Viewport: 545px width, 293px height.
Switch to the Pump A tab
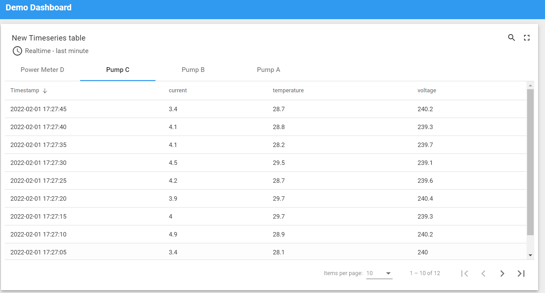coord(269,70)
